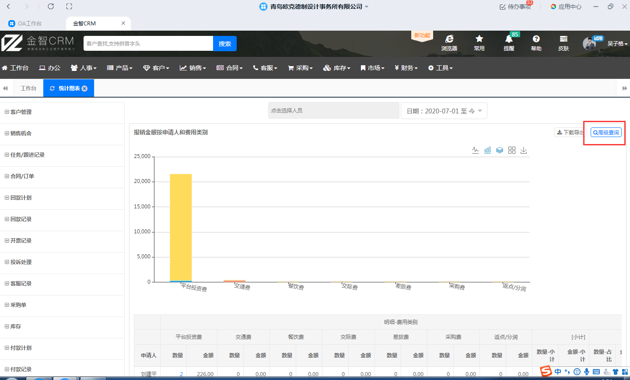Click the browser refresh icon
The height and width of the screenshot is (380, 630).
51,7
